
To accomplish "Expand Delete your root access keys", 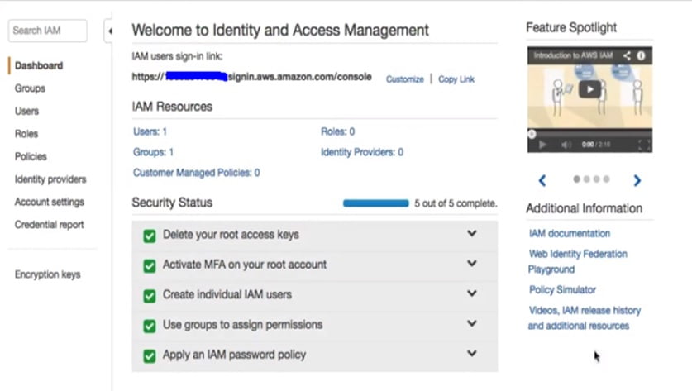I will (472, 233).
